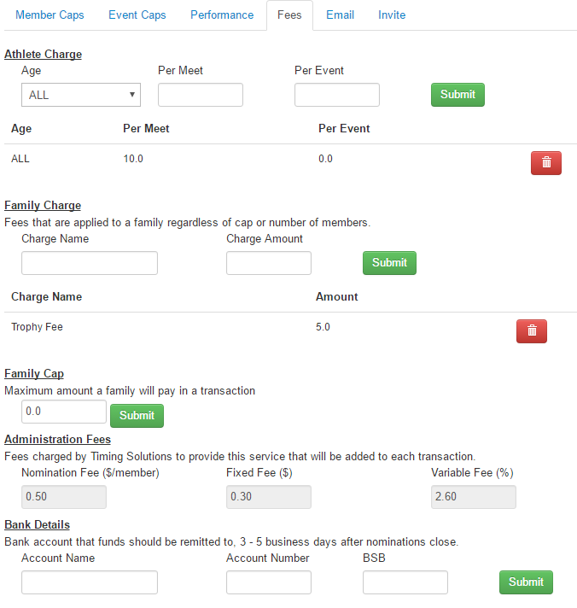Delete the Trophy Fee family charge
Image resolution: width=577 pixels, height=608 pixels.
point(531,331)
